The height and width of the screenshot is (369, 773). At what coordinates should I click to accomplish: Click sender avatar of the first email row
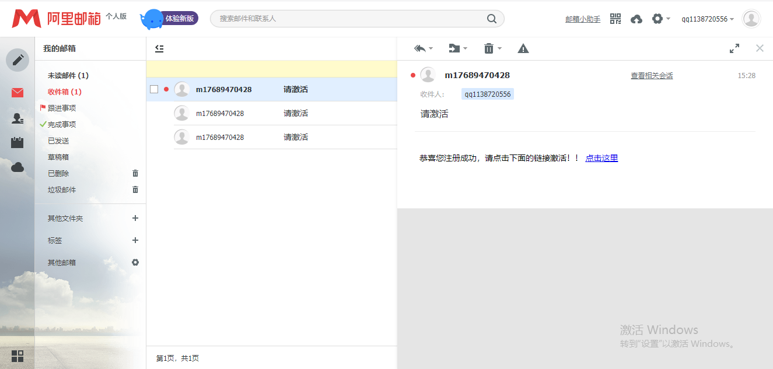tap(182, 89)
